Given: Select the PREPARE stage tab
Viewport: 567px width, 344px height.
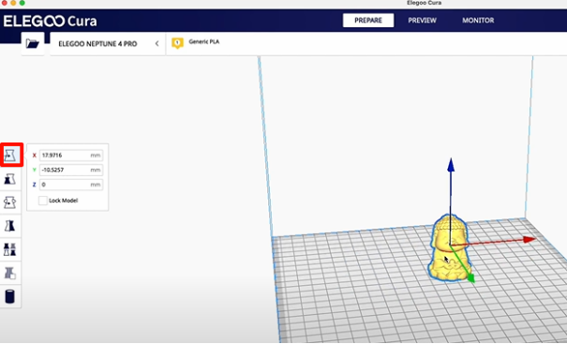Looking at the screenshot, I should click(368, 21).
